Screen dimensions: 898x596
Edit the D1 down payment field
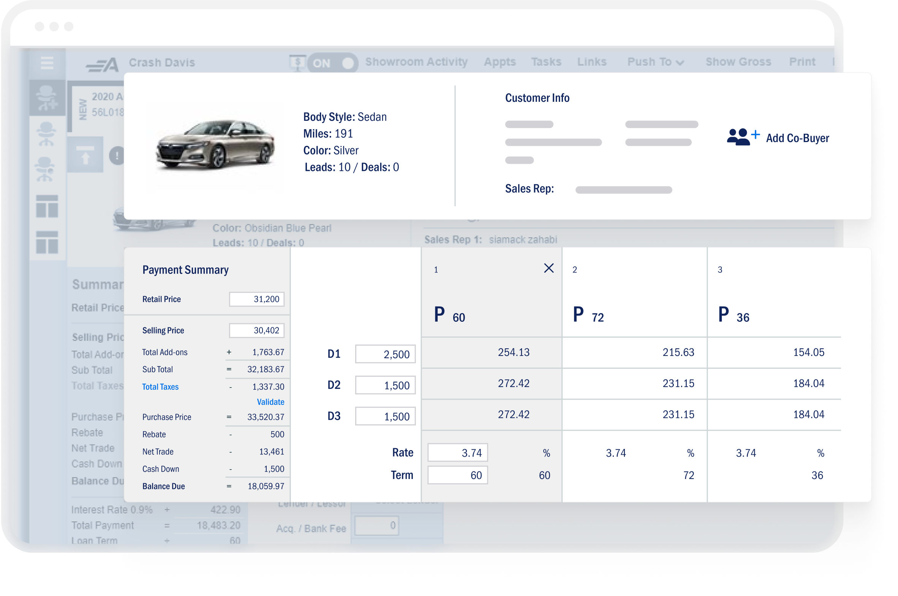(385, 354)
